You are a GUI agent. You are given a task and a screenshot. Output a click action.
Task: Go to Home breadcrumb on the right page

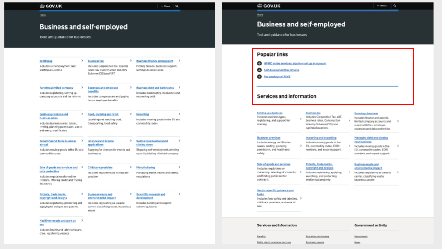click(x=260, y=15)
